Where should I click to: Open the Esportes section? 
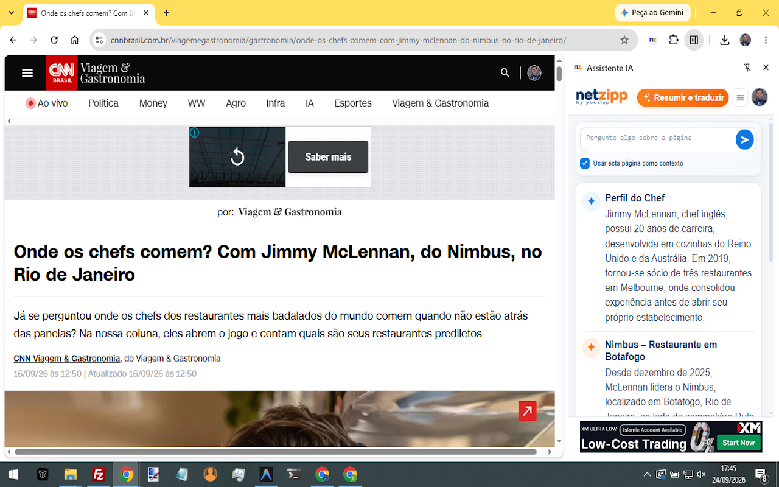click(x=353, y=103)
